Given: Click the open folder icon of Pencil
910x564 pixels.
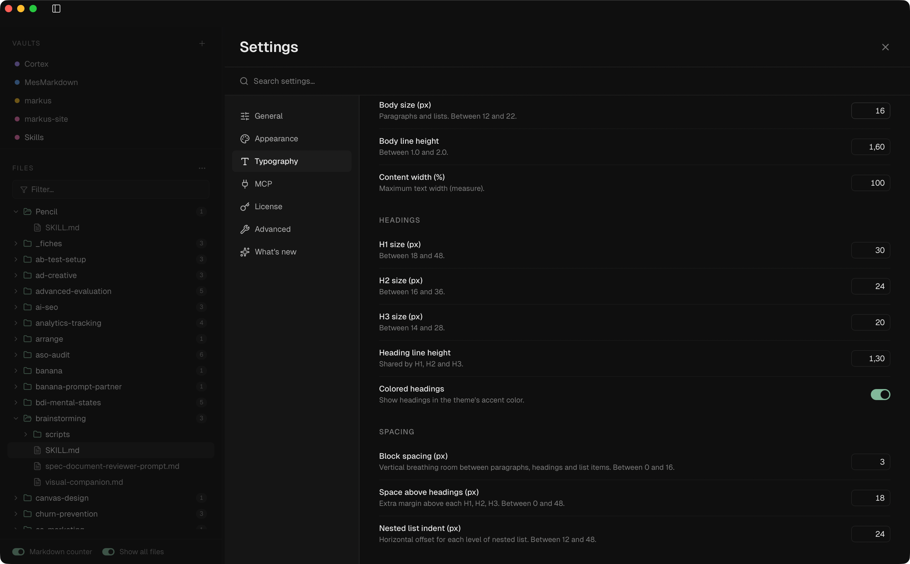Looking at the screenshot, I should point(28,212).
